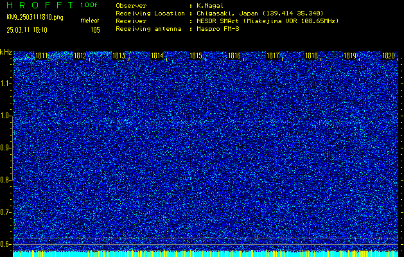Click the 1814 time marker
The height and width of the screenshot is (257, 404).
157,56
